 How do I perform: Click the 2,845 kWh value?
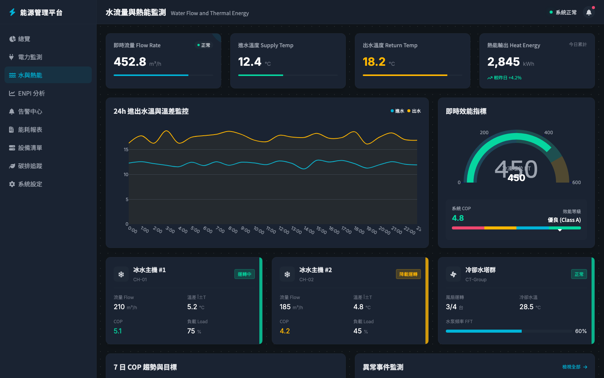504,62
